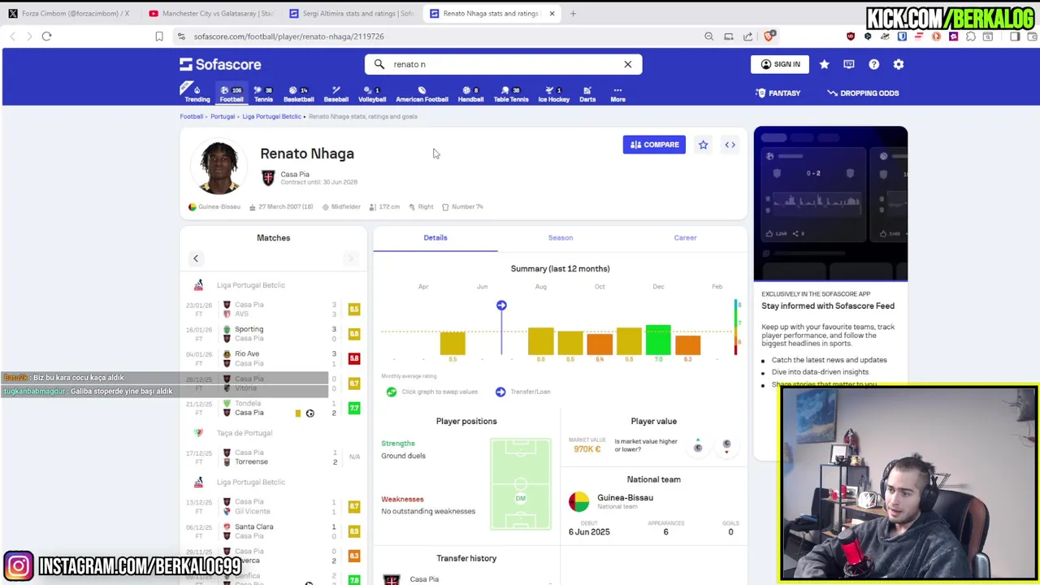1040x585 pixels.
Task: Go to Portugal breadcrumb link
Action: tap(223, 116)
